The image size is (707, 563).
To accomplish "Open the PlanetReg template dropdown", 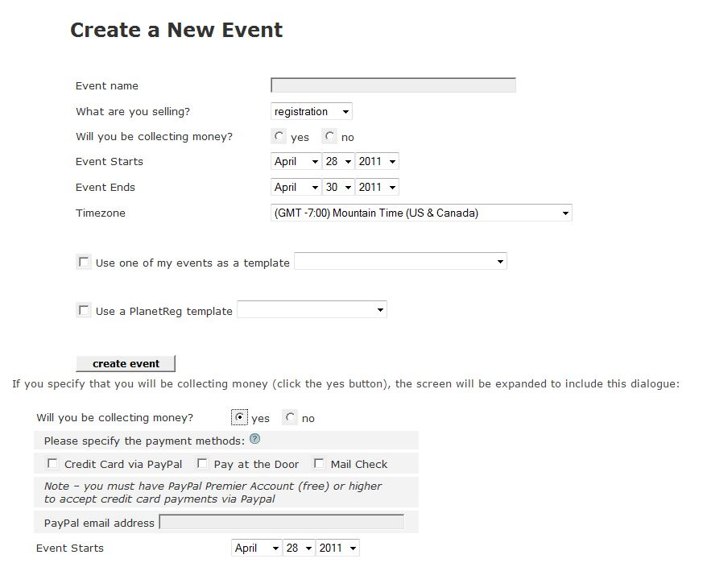I will pyautogui.click(x=312, y=308).
